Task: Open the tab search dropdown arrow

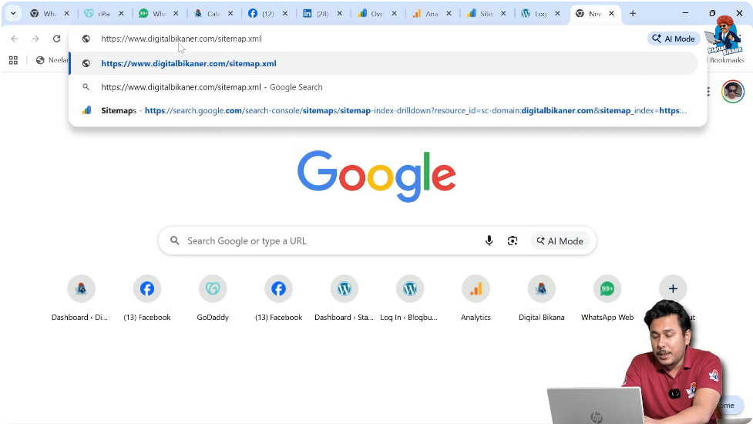Action: [13, 13]
